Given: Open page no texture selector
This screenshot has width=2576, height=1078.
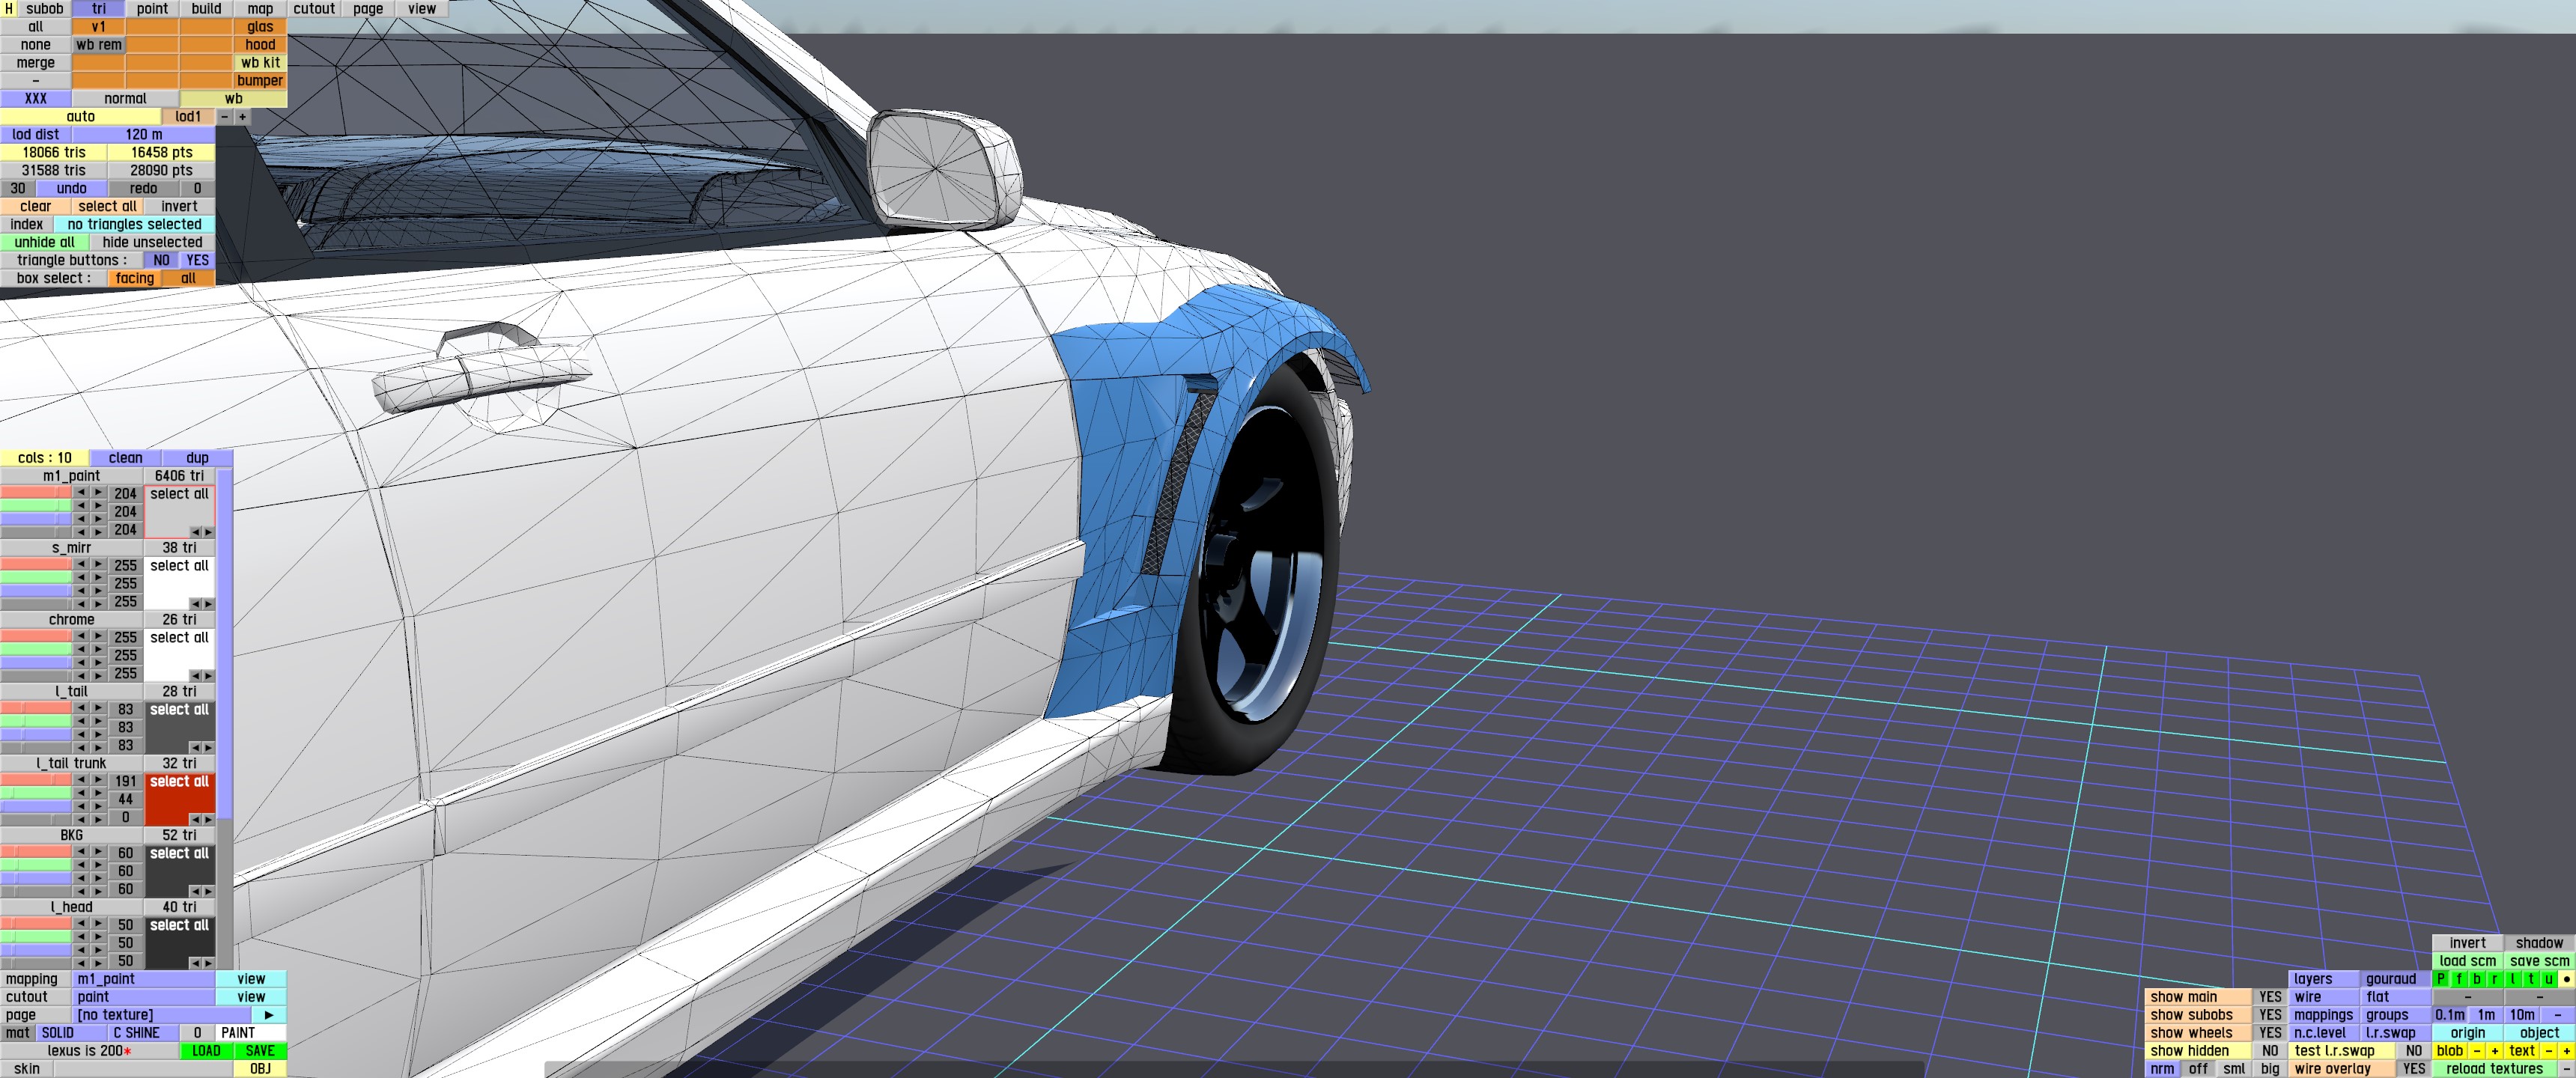Looking at the screenshot, I should [160, 1014].
